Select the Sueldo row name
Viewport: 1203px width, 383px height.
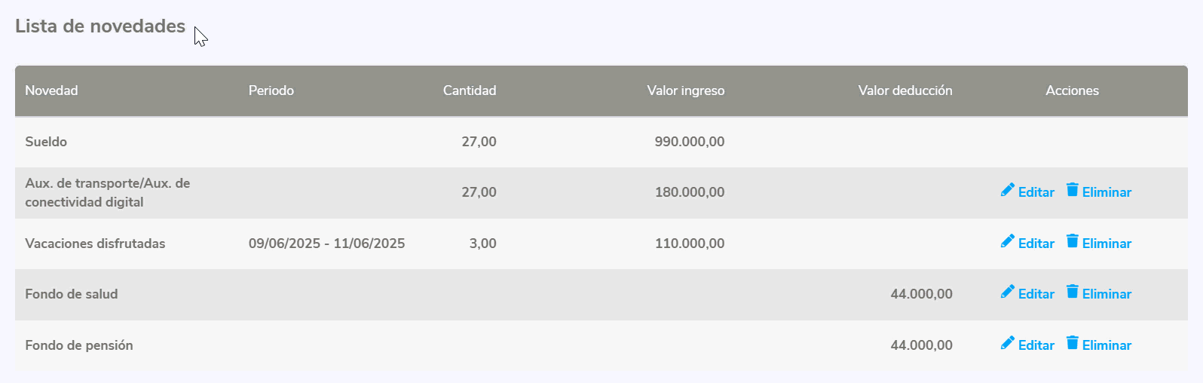[46, 142]
